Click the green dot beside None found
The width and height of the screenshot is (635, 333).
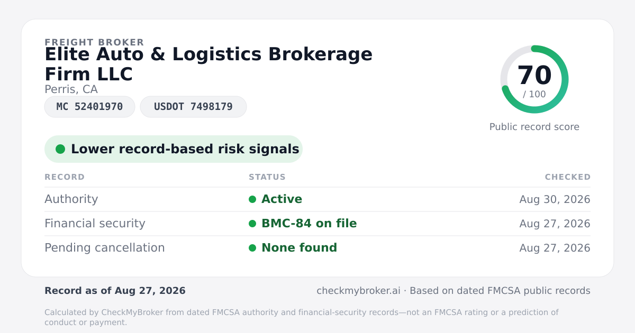252,248
